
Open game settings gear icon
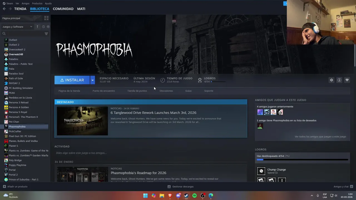click(332, 80)
